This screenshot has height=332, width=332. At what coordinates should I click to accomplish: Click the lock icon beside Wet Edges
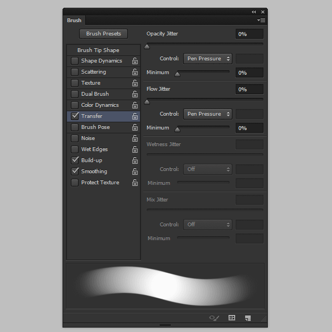[134, 149]
